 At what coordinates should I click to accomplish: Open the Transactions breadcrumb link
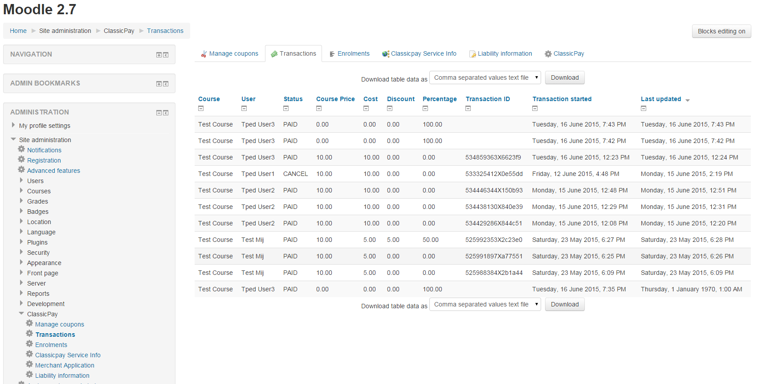(x=165, y=31)
